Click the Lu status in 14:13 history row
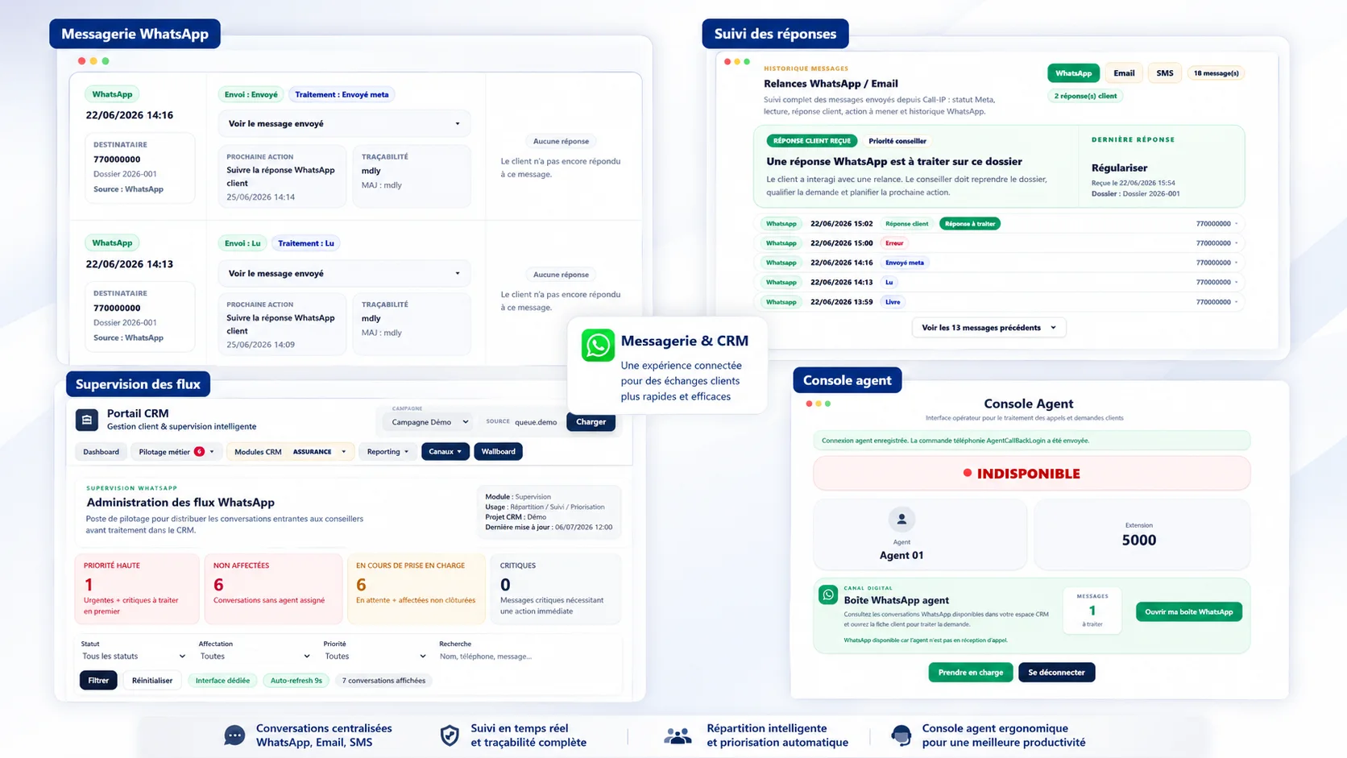Viewport: 1347px width, 758px height. (x=889, y=283)
